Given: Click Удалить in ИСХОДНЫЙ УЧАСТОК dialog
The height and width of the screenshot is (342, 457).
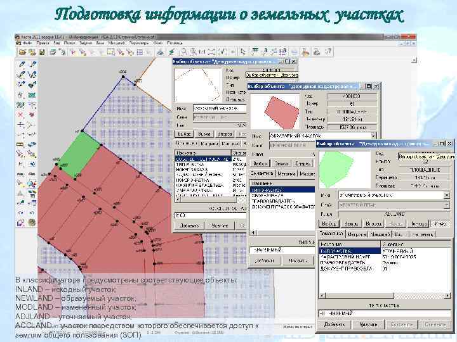Looking at the screenshot, I should click(x=220, y=225).
